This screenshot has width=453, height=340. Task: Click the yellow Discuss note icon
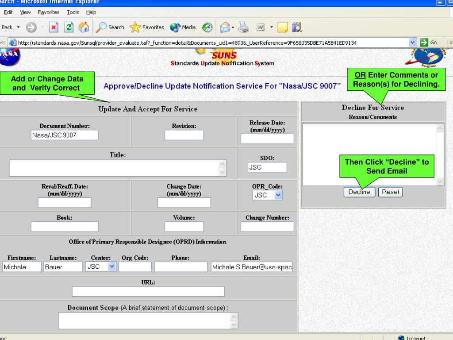[283, 27]
